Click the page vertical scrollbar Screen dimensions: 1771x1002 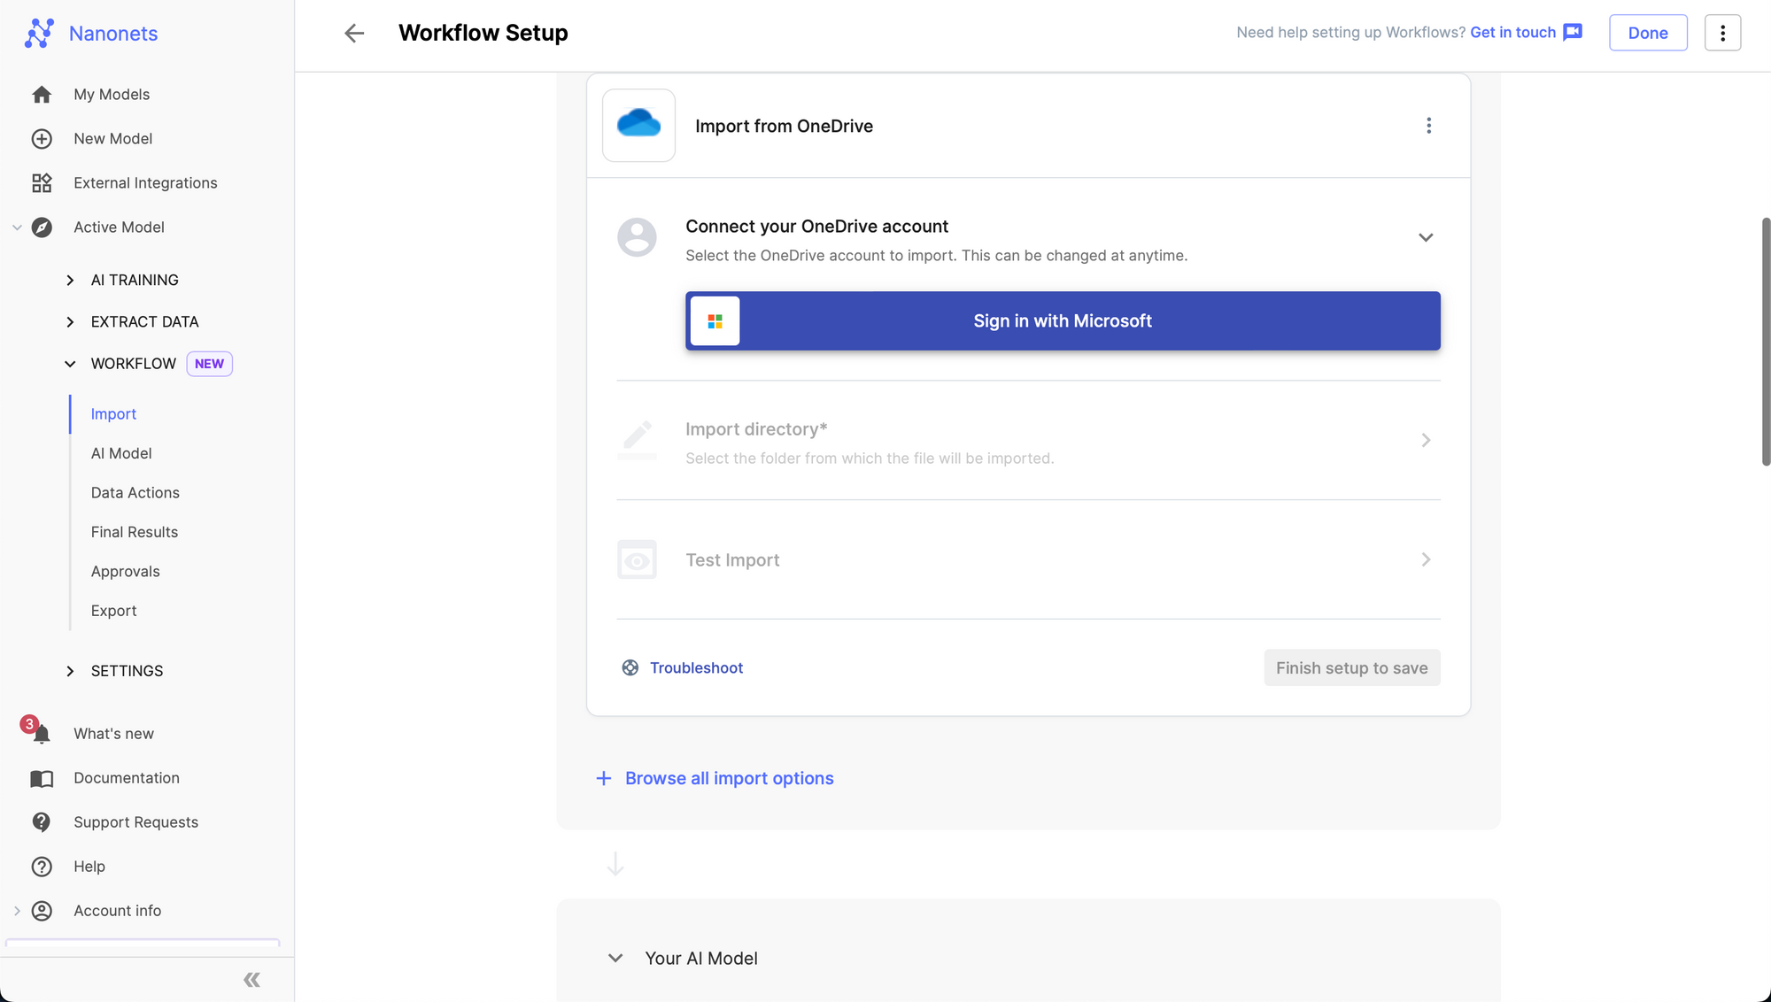point(1766,341)
